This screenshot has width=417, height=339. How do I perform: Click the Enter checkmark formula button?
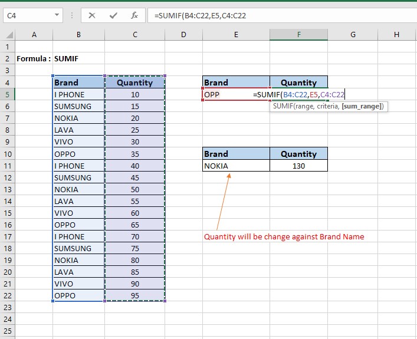coord(113,15)
